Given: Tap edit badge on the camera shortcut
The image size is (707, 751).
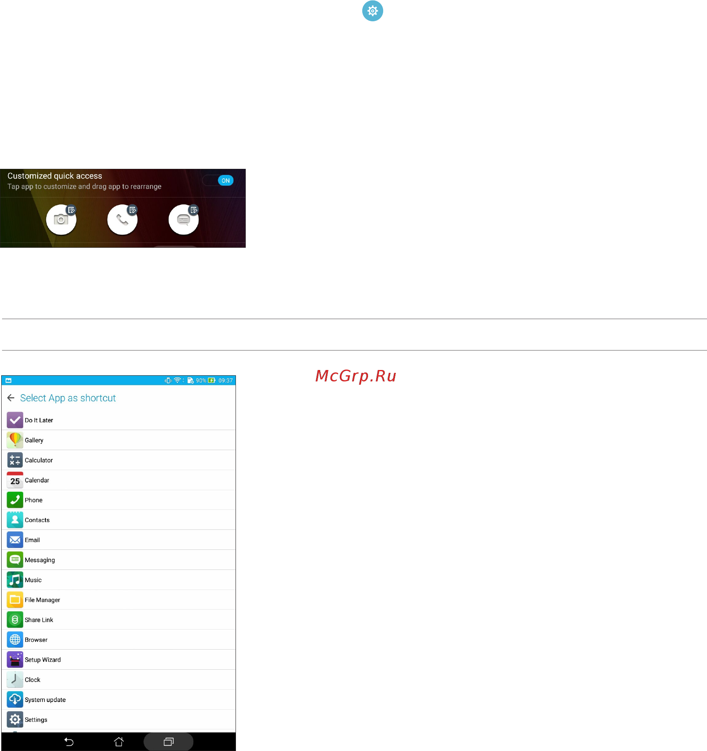Looking at the screenshot, I should 72,210.
